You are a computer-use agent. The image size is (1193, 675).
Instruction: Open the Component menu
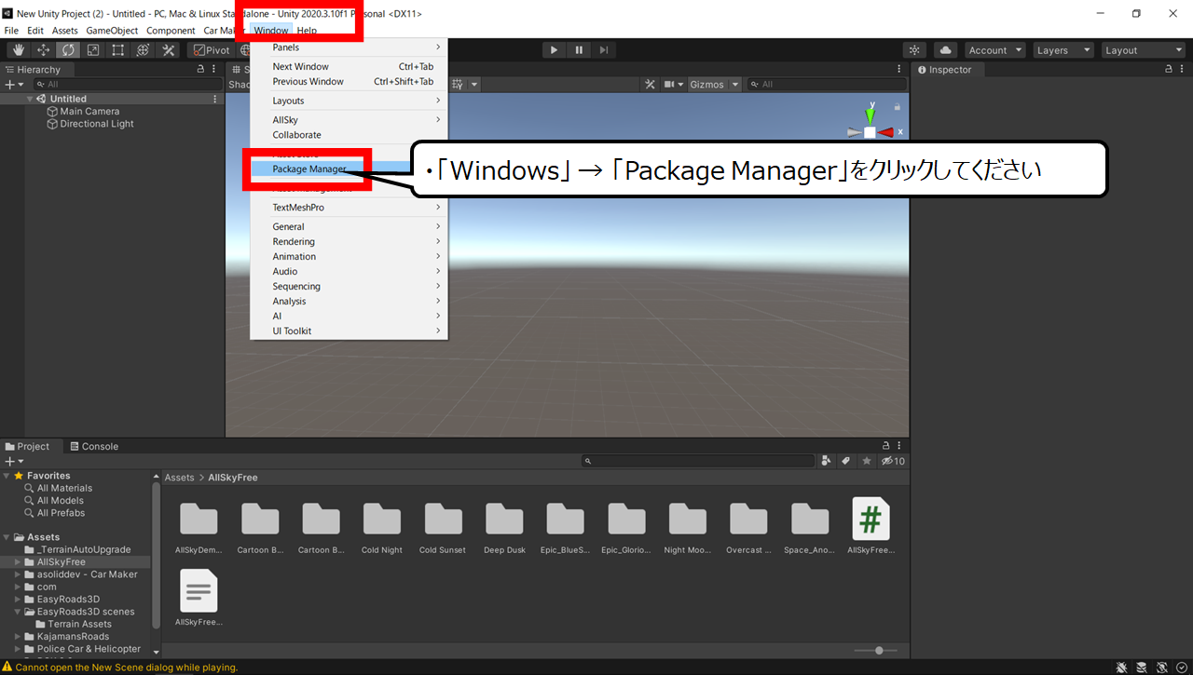pos(171,31)
